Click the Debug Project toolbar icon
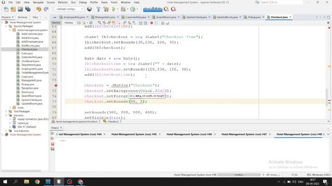The height and width of the screenshot is (186, 332). click(x=123, y=9)
